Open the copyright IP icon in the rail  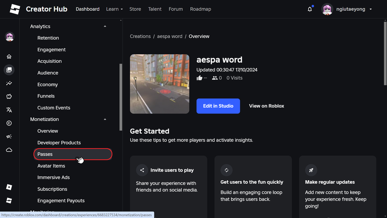pos(9,123)
